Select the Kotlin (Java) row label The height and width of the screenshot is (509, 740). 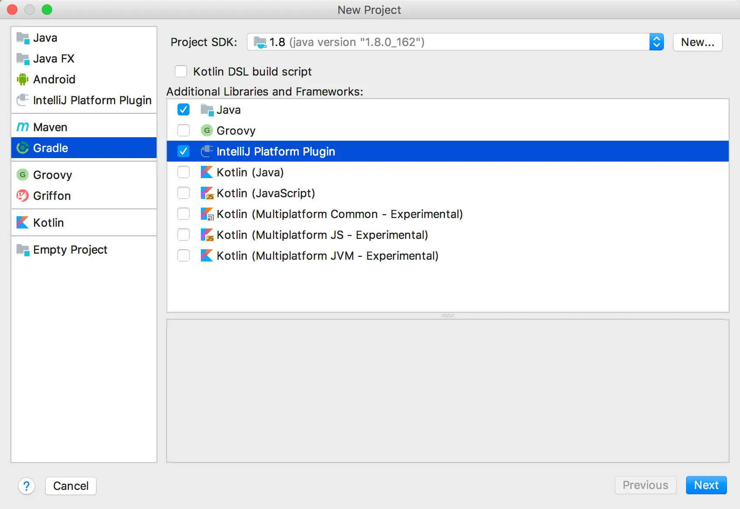[x=250, y=172]
